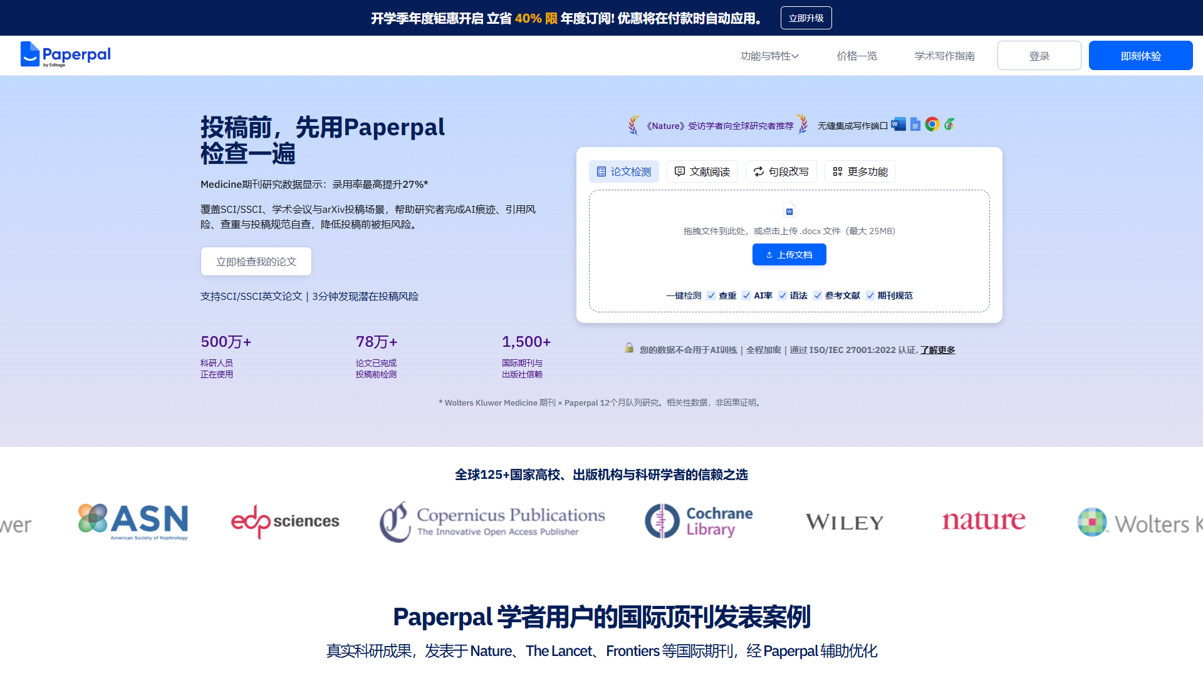1203x676 pixels.
Task: Uncheck the 参考文献 checkbox
Action: click(x=818, y=295)
